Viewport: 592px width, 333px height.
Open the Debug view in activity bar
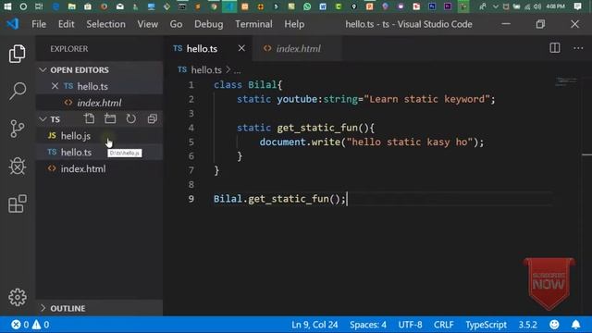[18, 166]
